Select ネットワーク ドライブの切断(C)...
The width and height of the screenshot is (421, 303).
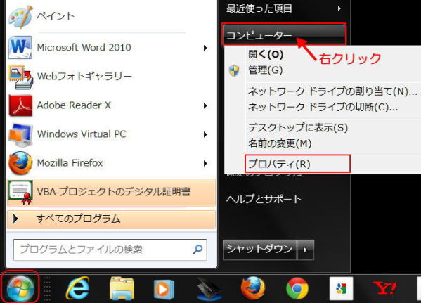[x=323, y=107]
